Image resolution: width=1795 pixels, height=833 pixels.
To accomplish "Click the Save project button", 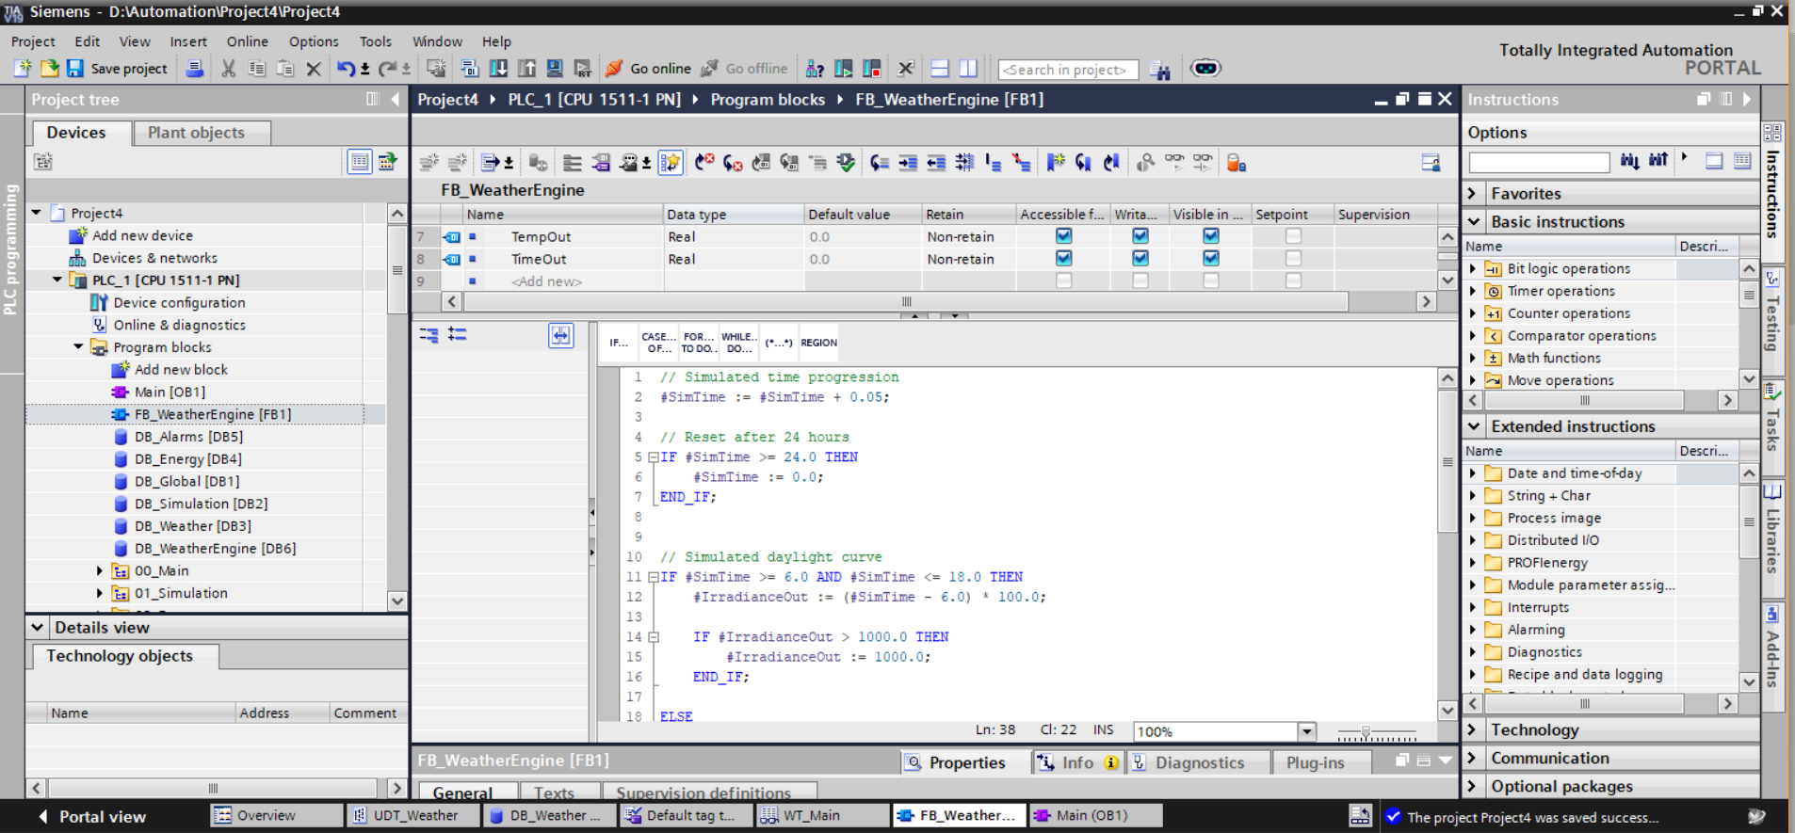I will click(x=118, y=69).
